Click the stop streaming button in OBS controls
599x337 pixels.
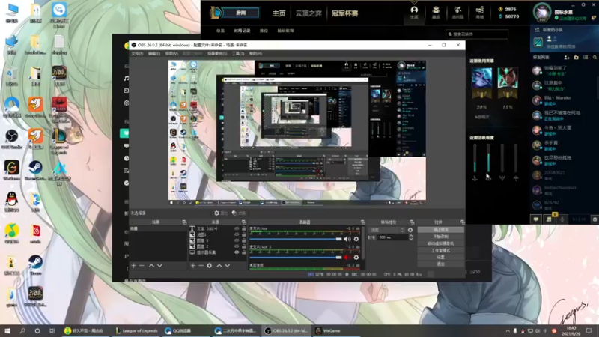(x=440, y=230)
